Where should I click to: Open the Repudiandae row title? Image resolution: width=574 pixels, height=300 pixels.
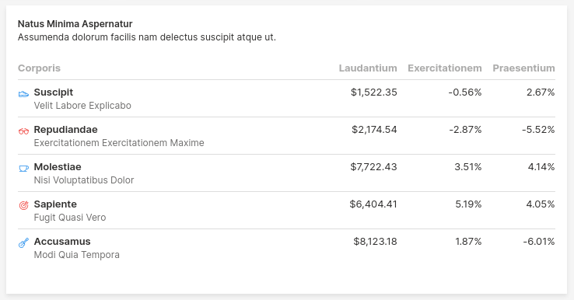tap(65, 130)
